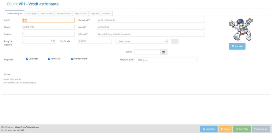The image size is (272, 133).
Task: Open the Seleccionar dropdown
Action: point(142,42)
